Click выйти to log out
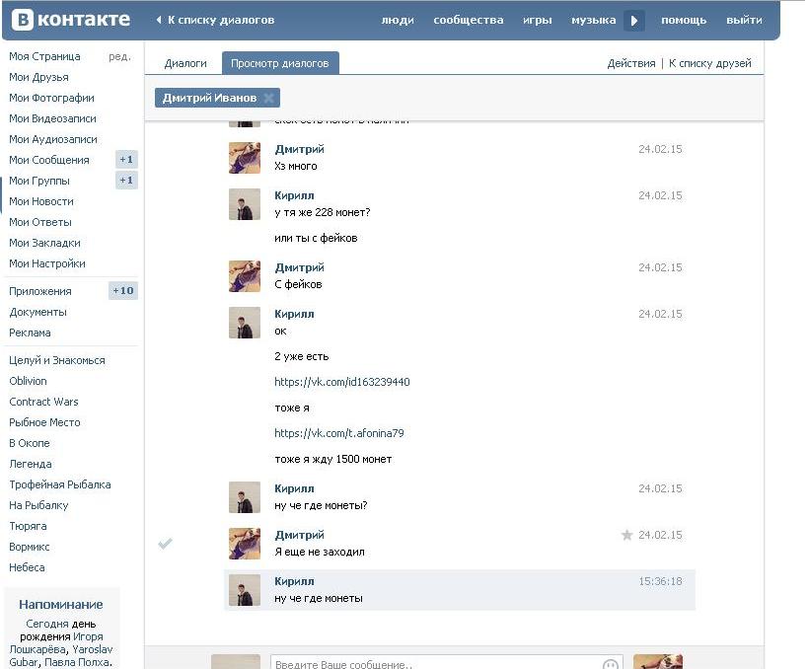 pyautogui.click(x=744, y=20)
